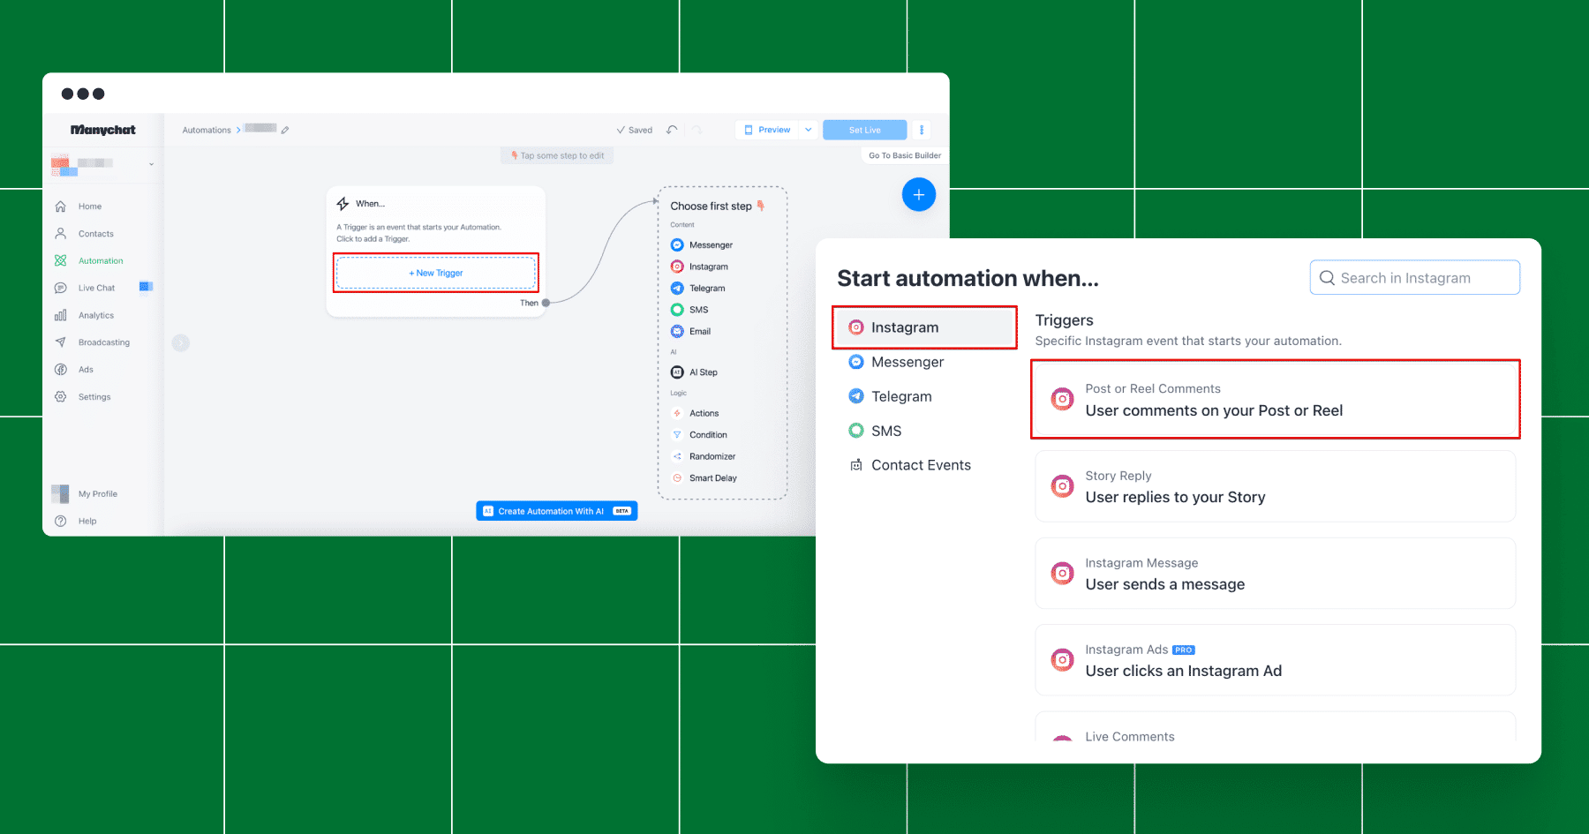This screenshot has height=834, width=1589.
Task: Click the undo arrow icon
Action: 672,130
